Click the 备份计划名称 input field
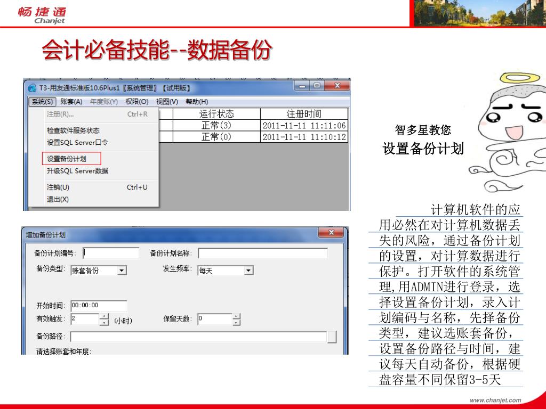 coord(263,253)
